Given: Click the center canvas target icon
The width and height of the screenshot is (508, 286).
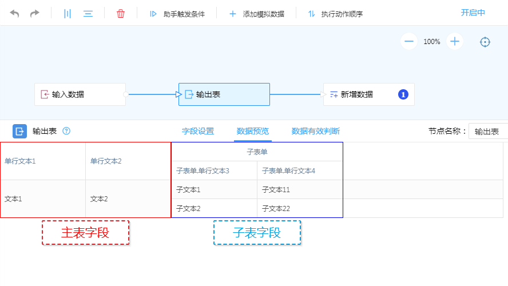Looking at the screenshot, I should (485, 42).
